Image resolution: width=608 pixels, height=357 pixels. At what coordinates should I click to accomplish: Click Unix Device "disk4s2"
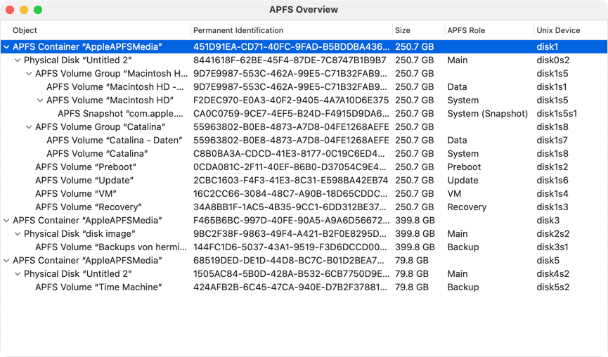(x=553, y=274)
